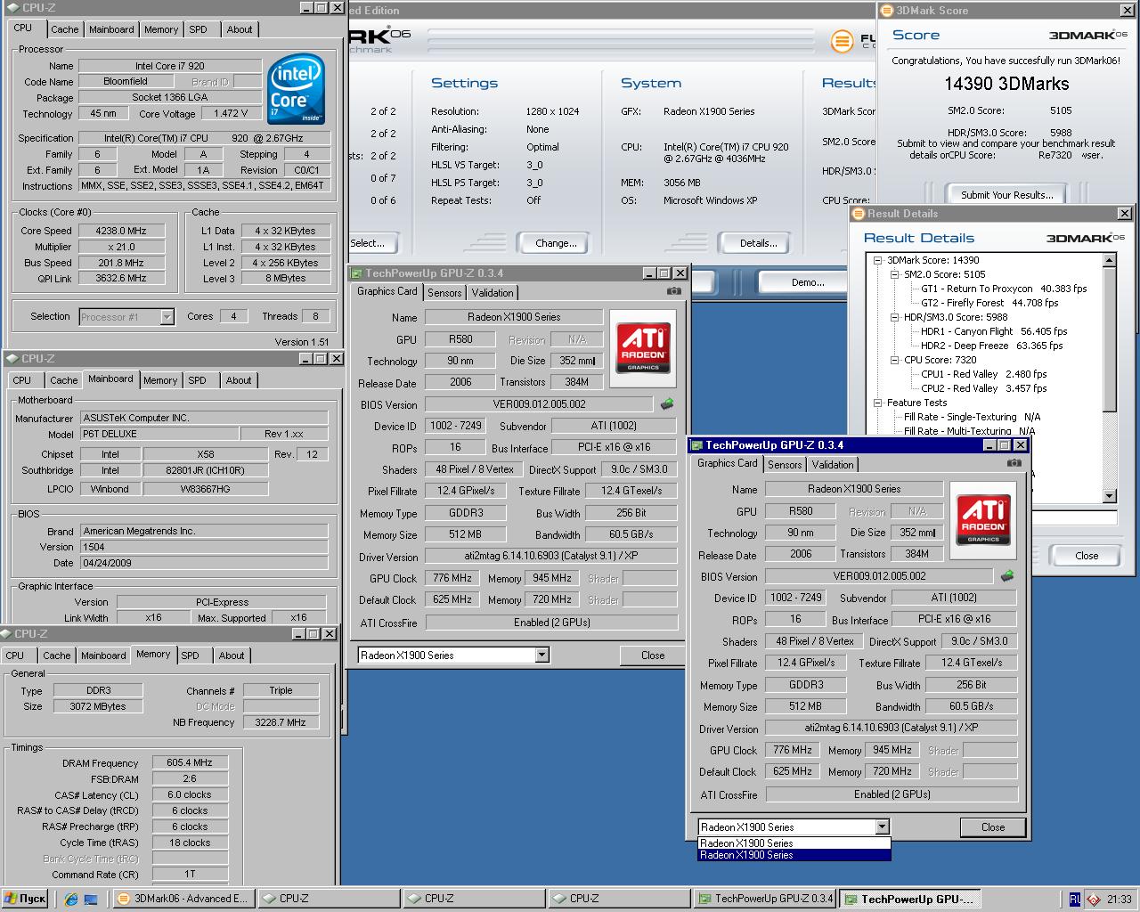The width and height of the screenshot is (1140, 912).
Task: Launch Internet Explorer from the quick launch bar
Action: point(71,899)
